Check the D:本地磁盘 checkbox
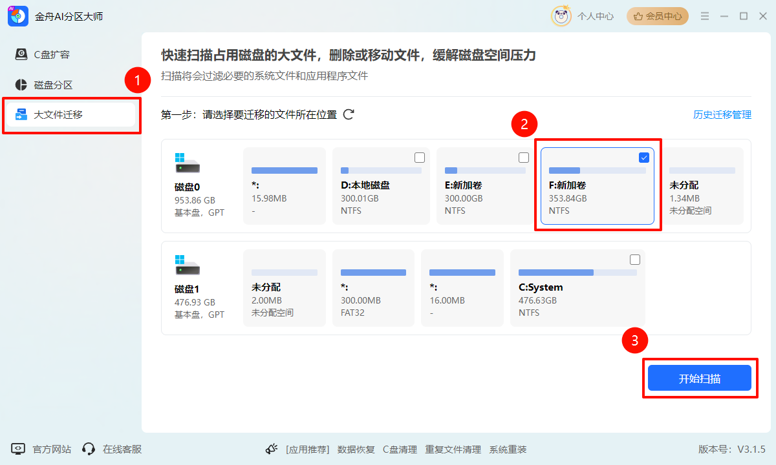 (x=420, y=157)
